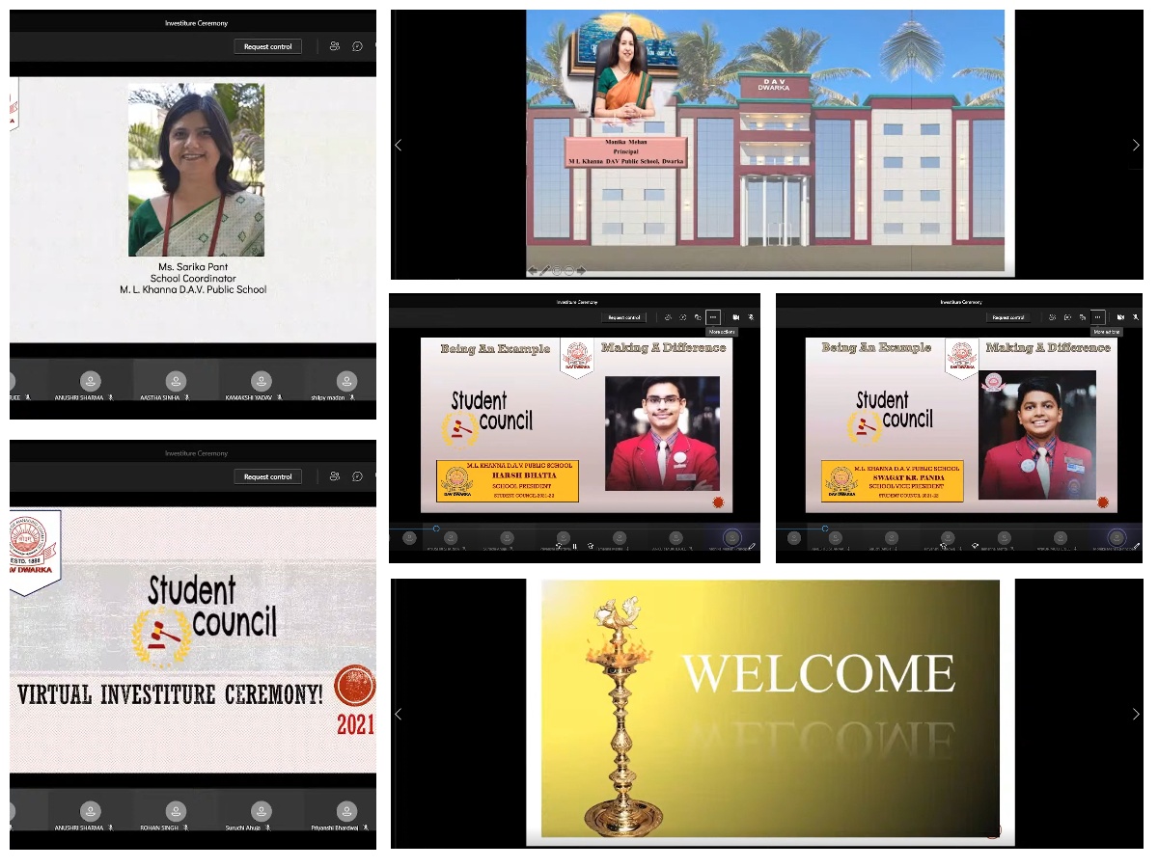
Task: Go to next slide on principal's slide
Action: pos(1136,146)
